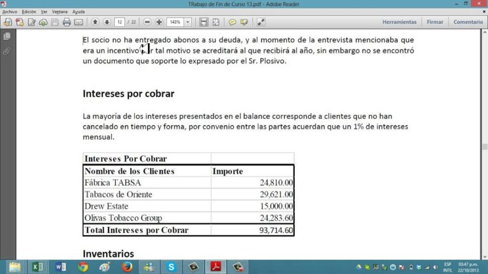Click the create PDF online icon

pyautogui.click(x=20, y=22)
